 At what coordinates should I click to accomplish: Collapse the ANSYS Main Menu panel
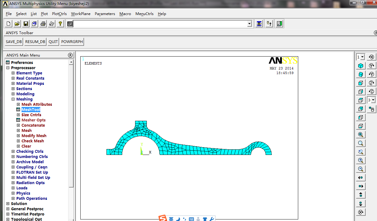(70, 55)
